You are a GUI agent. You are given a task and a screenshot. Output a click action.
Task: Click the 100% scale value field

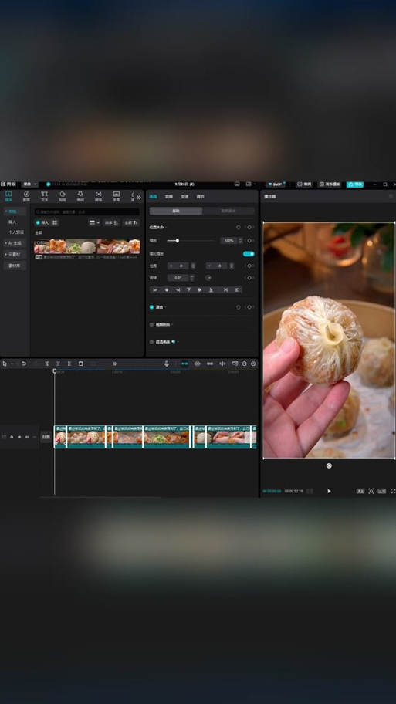click(228, 241)
